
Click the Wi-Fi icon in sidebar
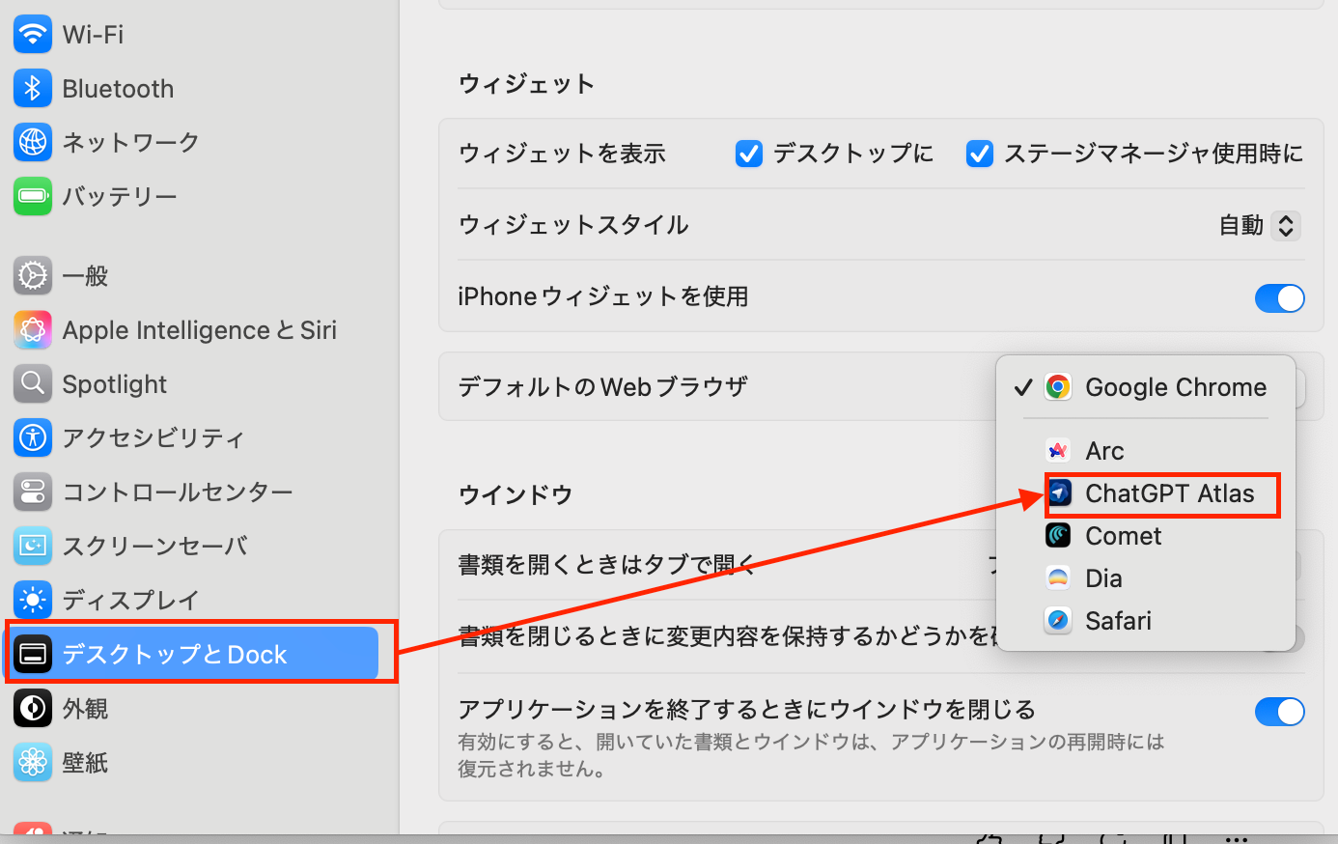point(33,35)
